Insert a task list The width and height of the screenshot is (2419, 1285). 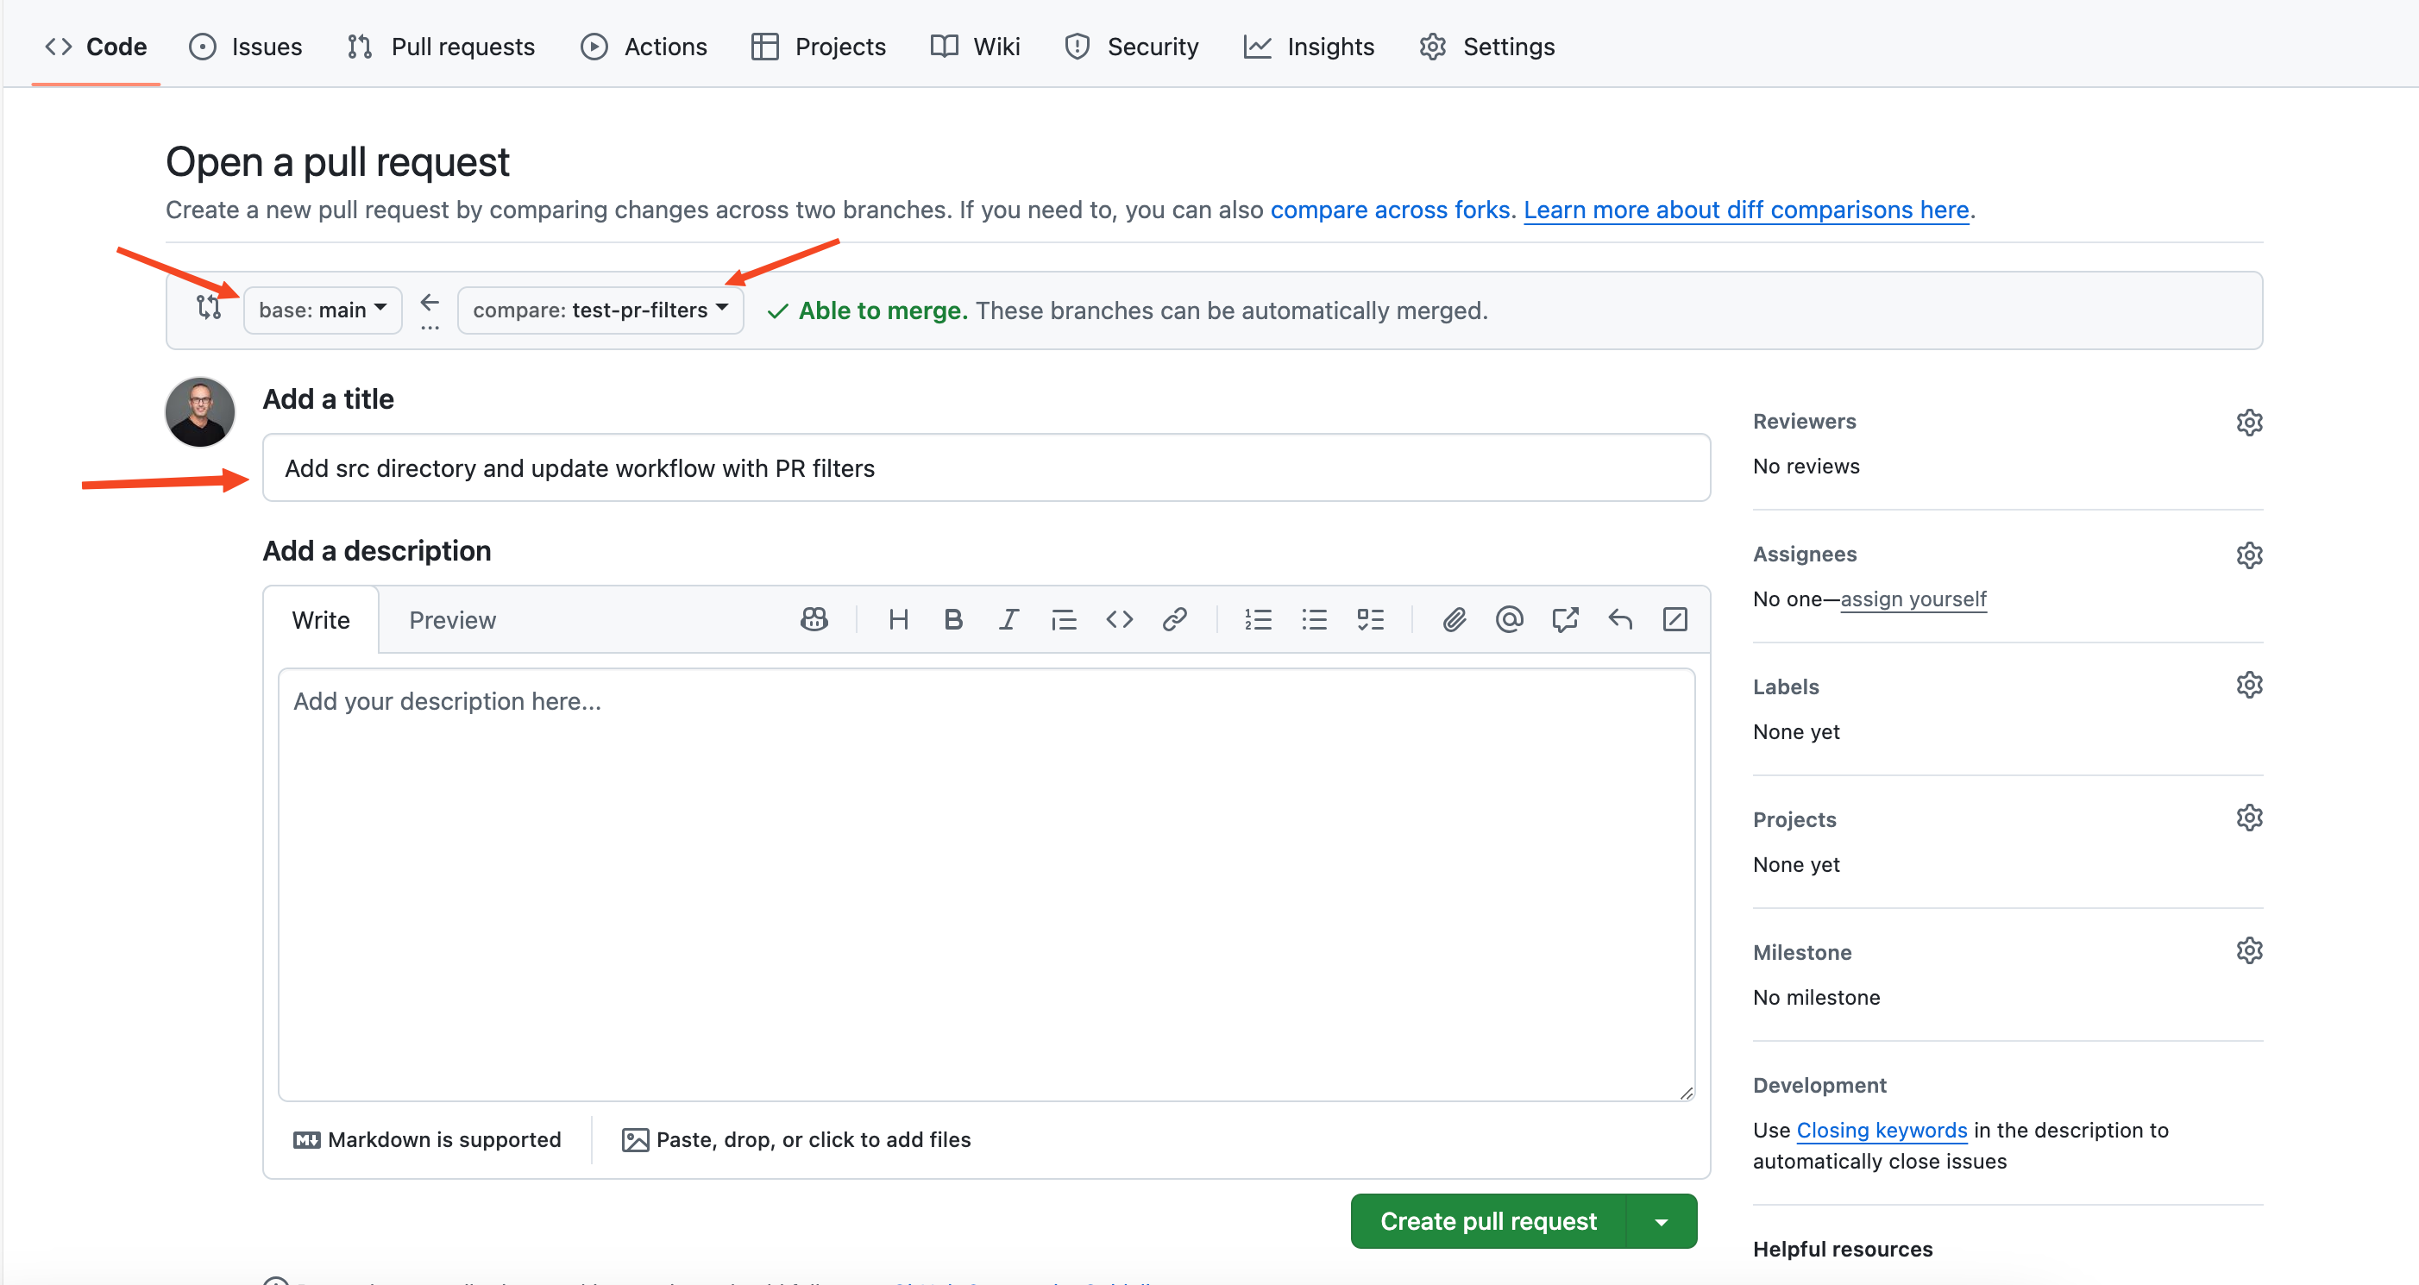click(x=1370, y=619)
